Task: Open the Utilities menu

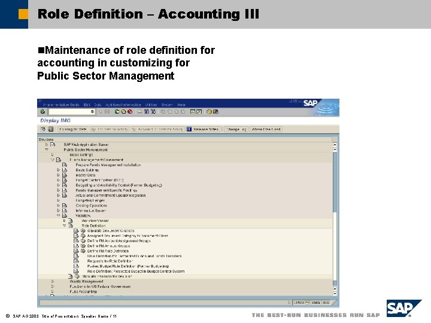Action: click(x=151, y=105)
